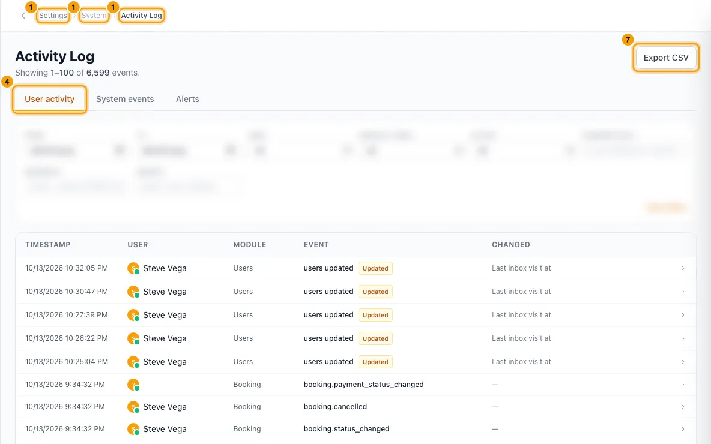Click the Updated badge in 10:32:05 PM row
The height and width of the screenshot is (444, 711).
(375, 268)
